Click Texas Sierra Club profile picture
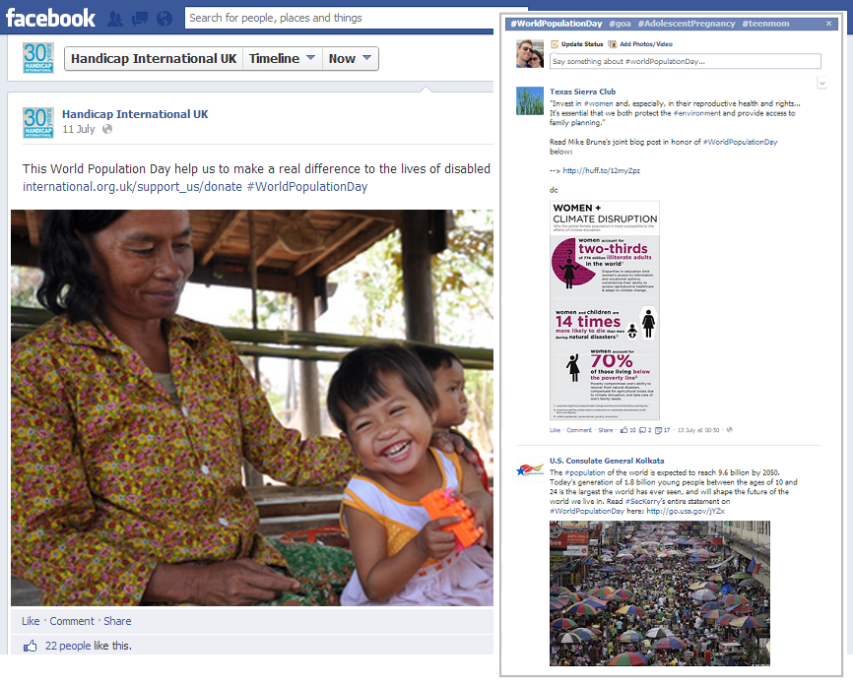Image resolution: width=853 pixels, height=684 pixels. 529,100
